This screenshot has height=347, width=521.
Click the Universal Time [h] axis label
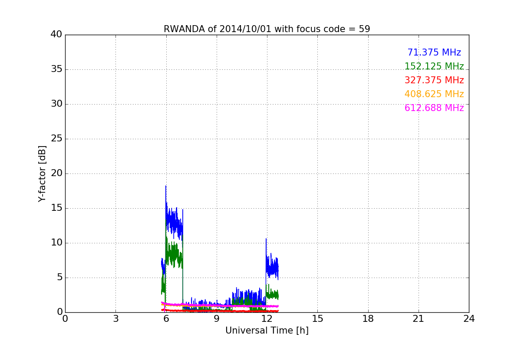coord(267,331)
